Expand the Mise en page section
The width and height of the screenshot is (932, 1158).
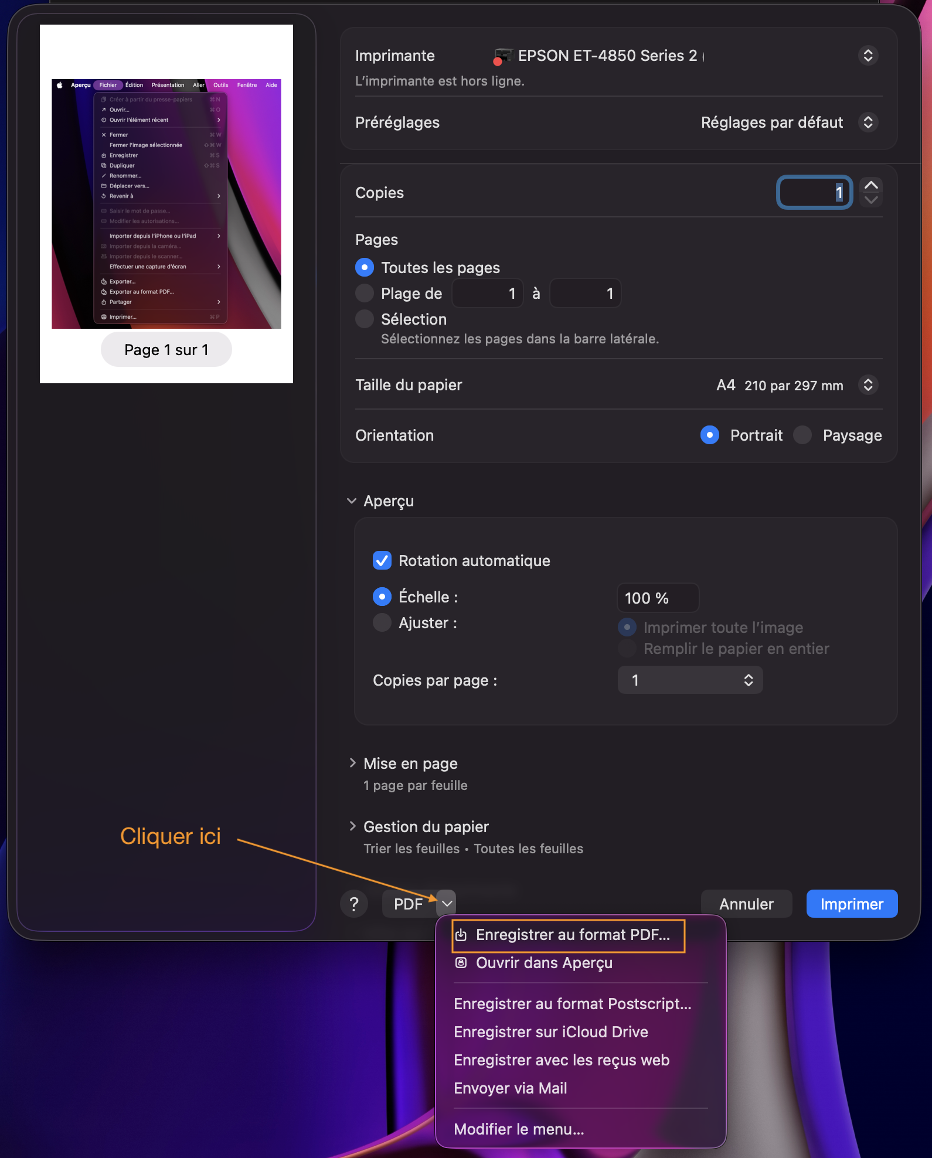coord(352,763)
